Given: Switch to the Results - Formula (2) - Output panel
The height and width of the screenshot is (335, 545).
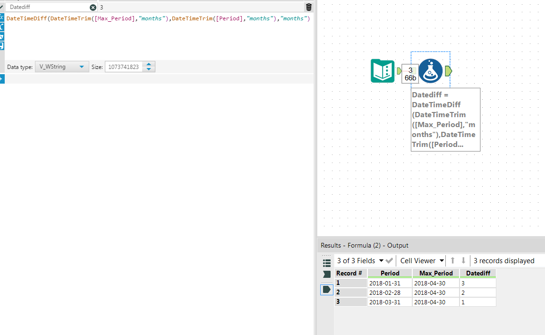Looking at the screenshot, I should tap(364, 245).
